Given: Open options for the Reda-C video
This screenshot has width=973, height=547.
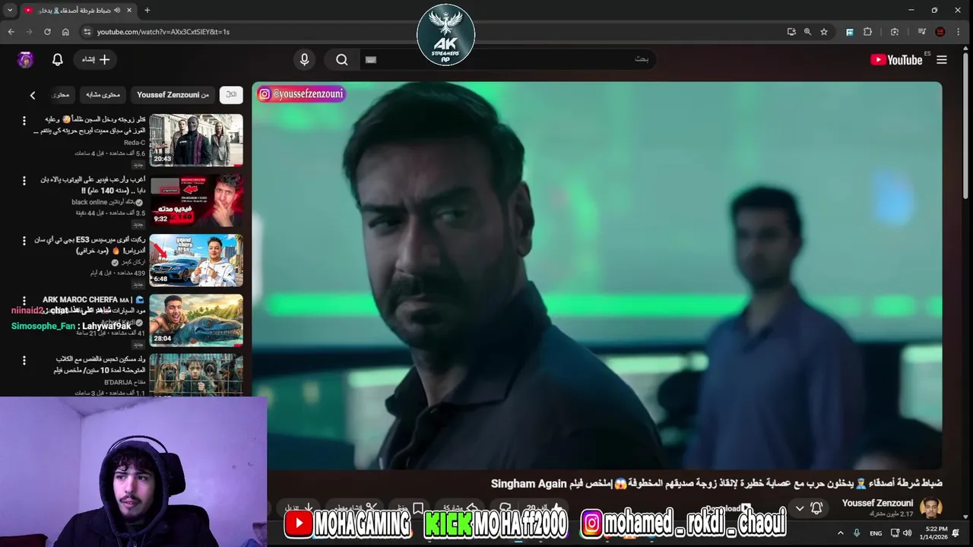Looking at the screenshot, I should [x=24, y=121].
